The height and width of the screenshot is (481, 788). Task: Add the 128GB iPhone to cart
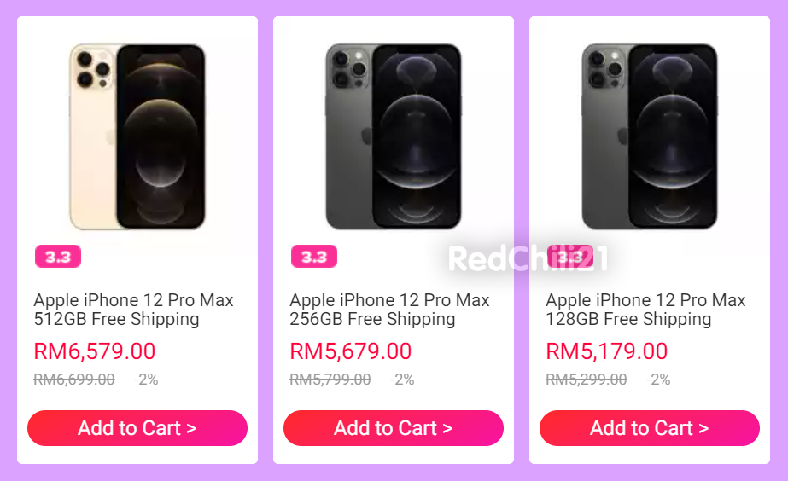(x=650, y=428)
